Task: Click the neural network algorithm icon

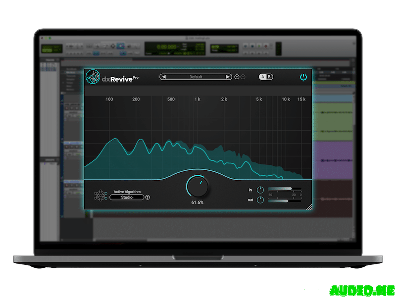Action: click(100, 196)
